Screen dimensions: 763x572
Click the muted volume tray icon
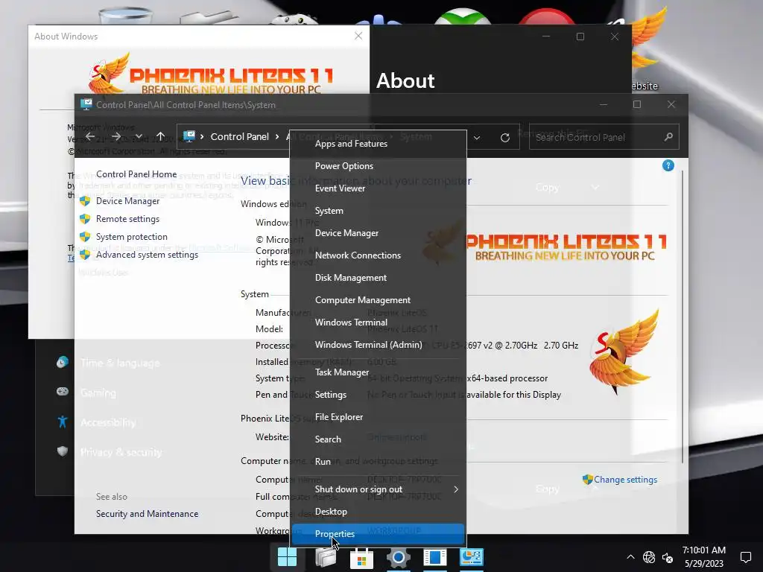point(668,558)
